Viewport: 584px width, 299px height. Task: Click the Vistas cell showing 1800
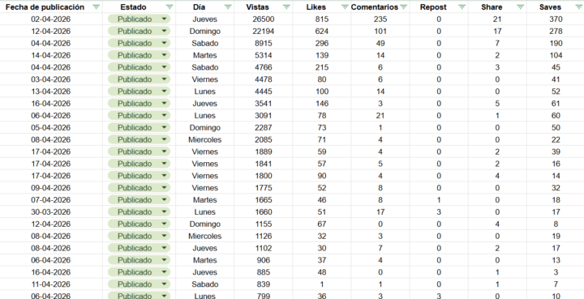(x=264, y=176)
